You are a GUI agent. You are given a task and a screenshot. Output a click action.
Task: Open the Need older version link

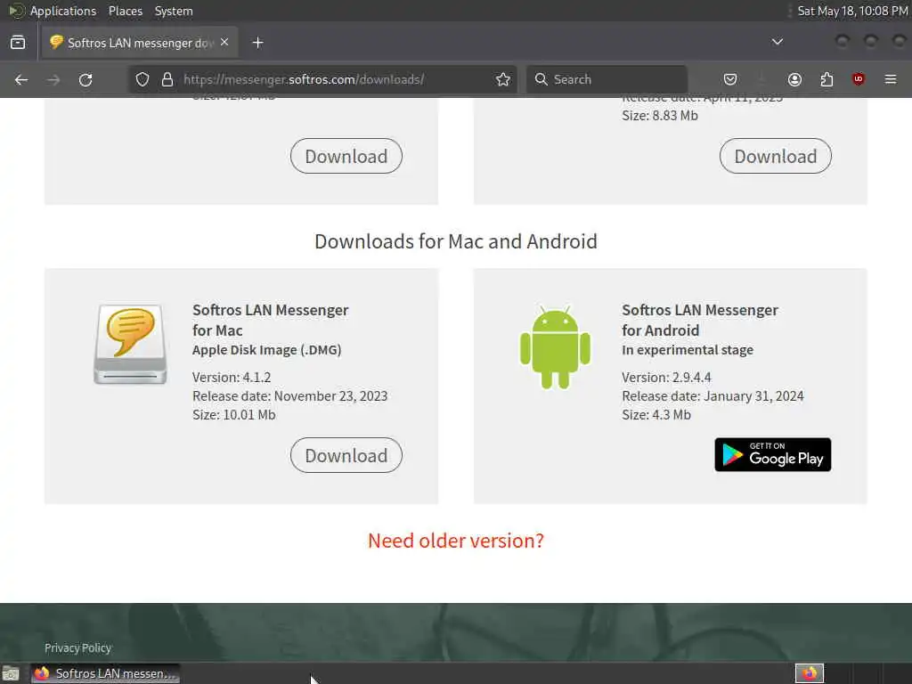point(456,541)
